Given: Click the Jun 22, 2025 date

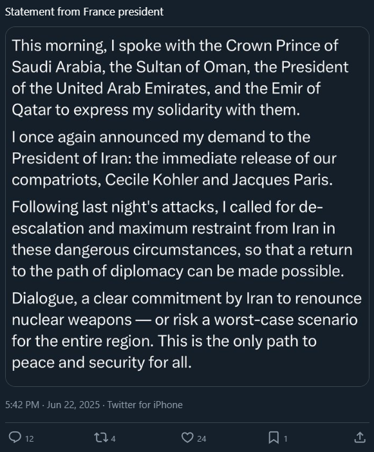Looking at the screenshot, I should coord(73,405).
